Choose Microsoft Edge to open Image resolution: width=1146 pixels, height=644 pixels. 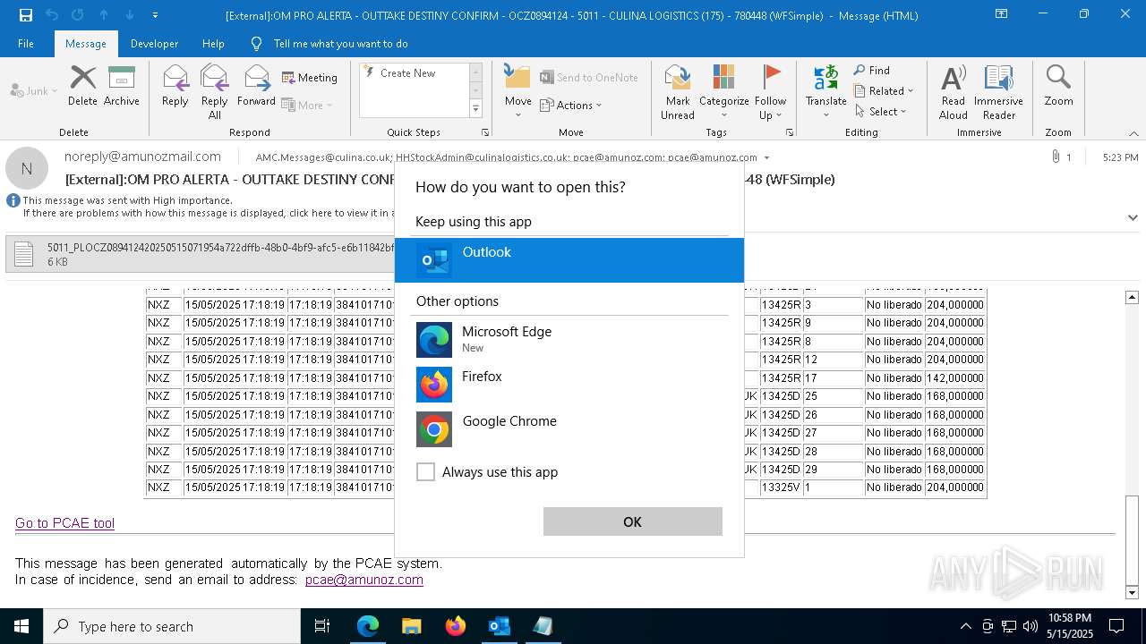pos(569,339)
